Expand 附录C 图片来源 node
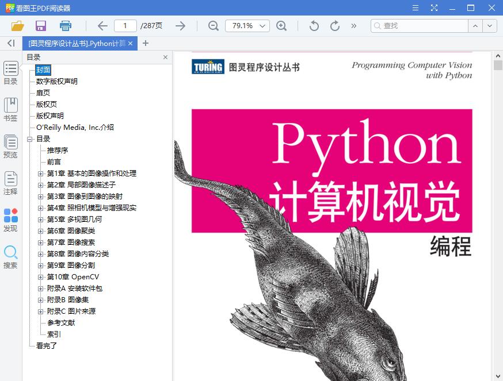Viewport: 503px width, 381px height. 40,311
